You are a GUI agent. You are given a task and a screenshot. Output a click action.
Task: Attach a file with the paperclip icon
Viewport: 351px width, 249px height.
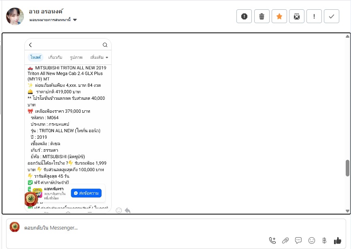[x=285, y=241]
